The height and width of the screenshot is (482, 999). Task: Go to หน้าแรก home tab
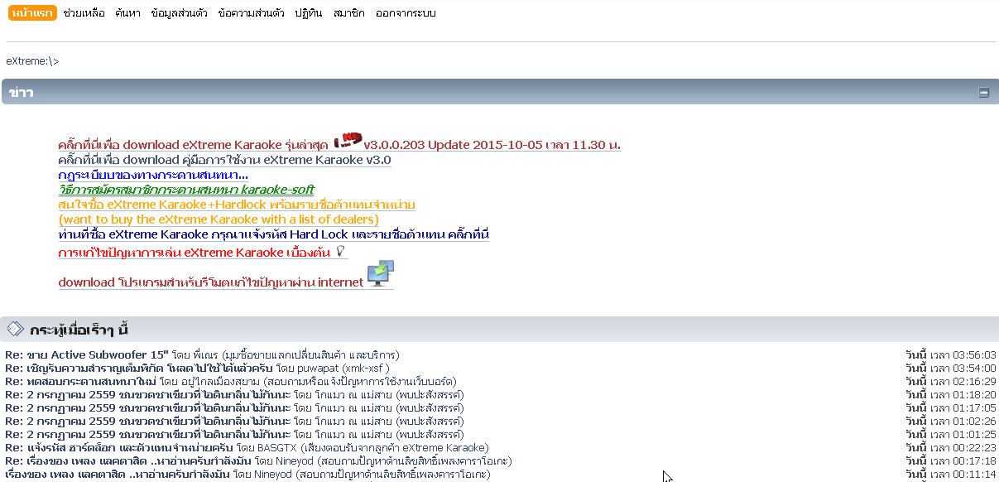[x=33, y=13]
